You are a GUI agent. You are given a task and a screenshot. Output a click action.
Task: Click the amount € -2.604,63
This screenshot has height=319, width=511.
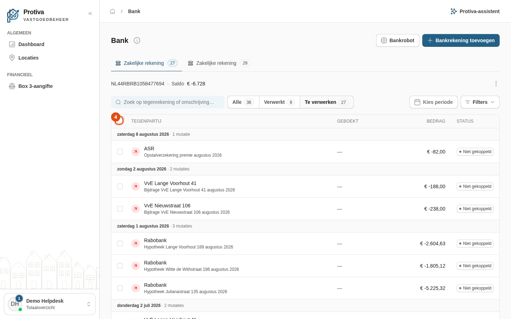(x=433, y=244)
